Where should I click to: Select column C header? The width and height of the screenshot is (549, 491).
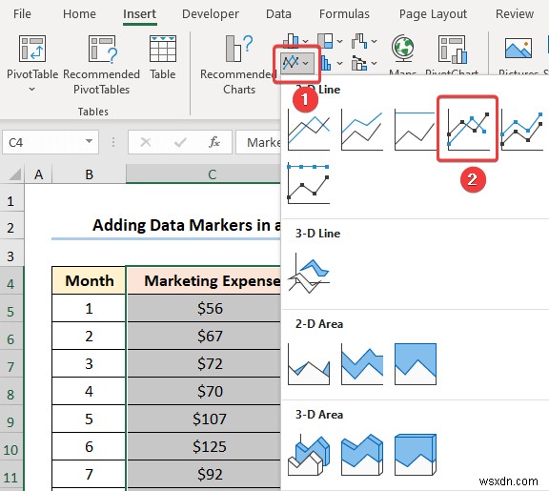pos(203,174)
